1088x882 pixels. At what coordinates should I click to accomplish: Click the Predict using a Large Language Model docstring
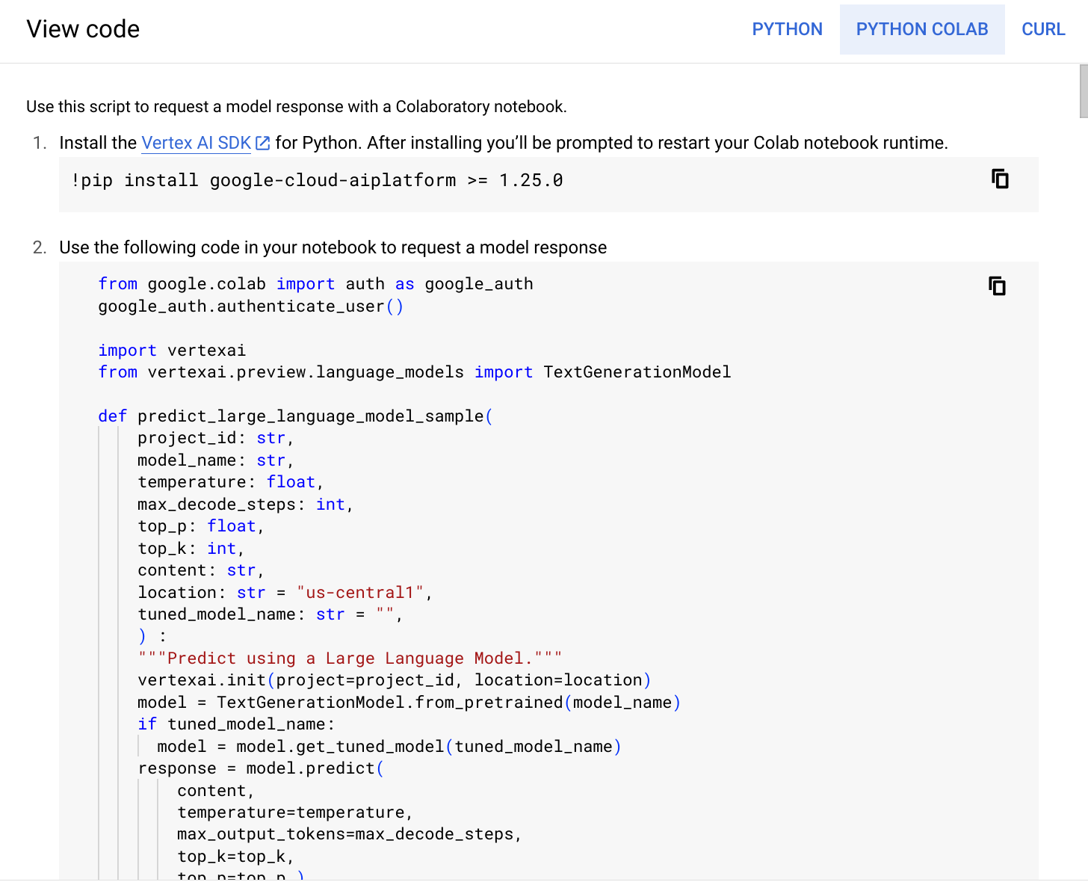(x=350, y=659)
